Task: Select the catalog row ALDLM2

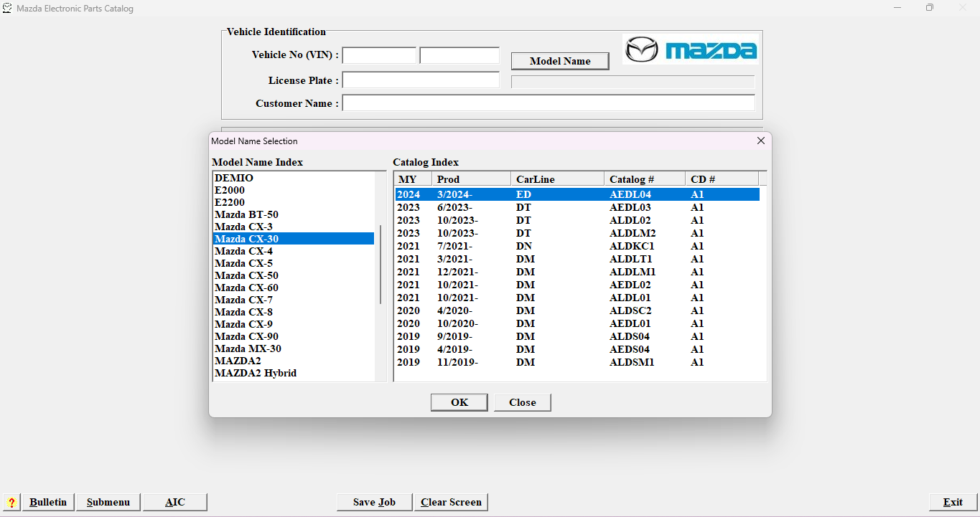Action: coord(577,233)
